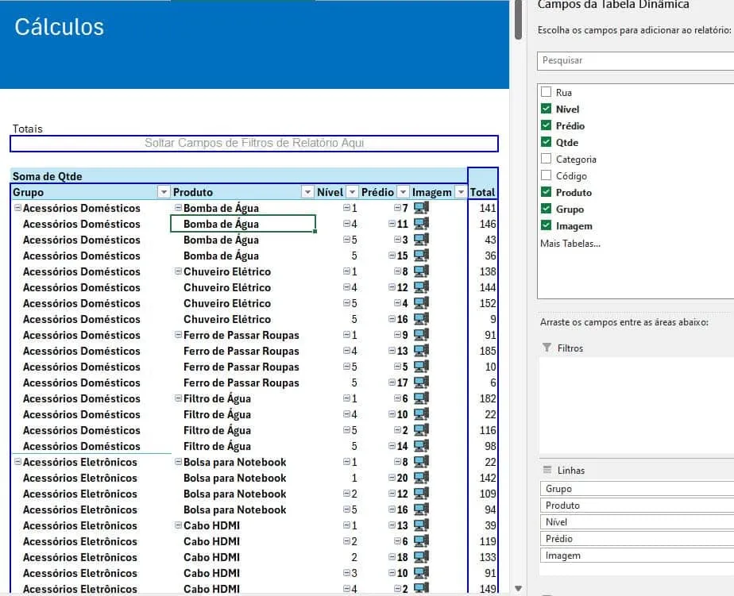Click the Linhas area rows icon

coord(547,470)
